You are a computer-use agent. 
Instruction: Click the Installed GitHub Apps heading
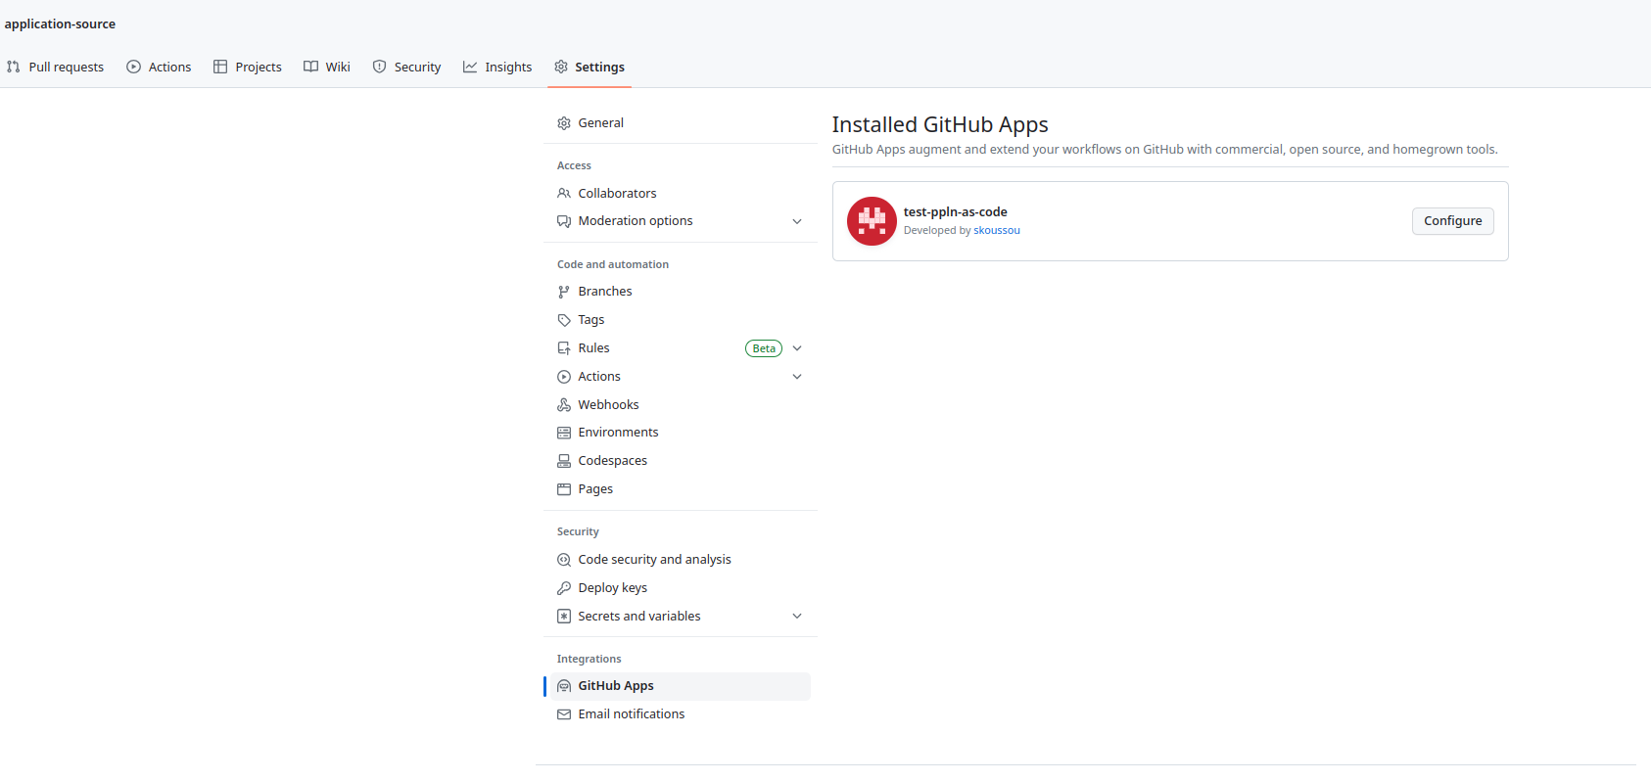click(940, 124)
